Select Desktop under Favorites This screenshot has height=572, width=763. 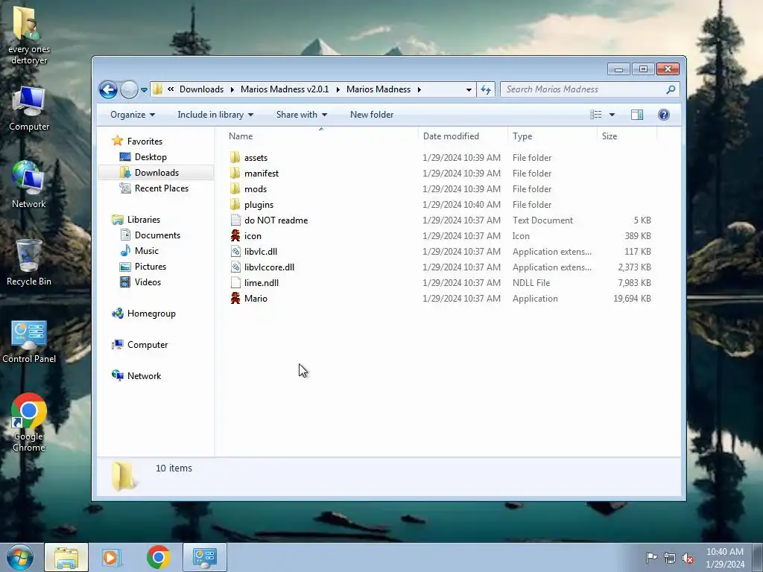pos(151,156)
